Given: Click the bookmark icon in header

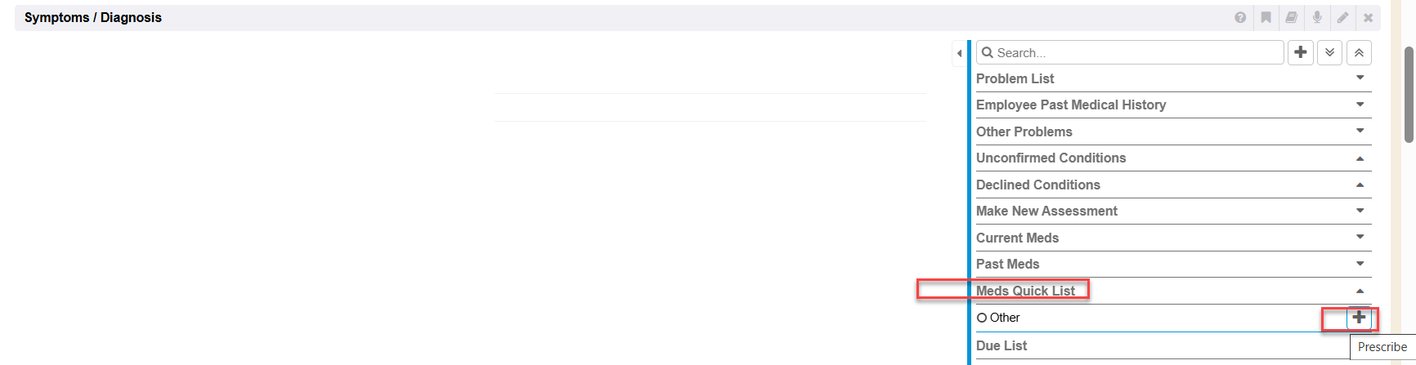Looking at the screenshot, I should click(1266, 17).
